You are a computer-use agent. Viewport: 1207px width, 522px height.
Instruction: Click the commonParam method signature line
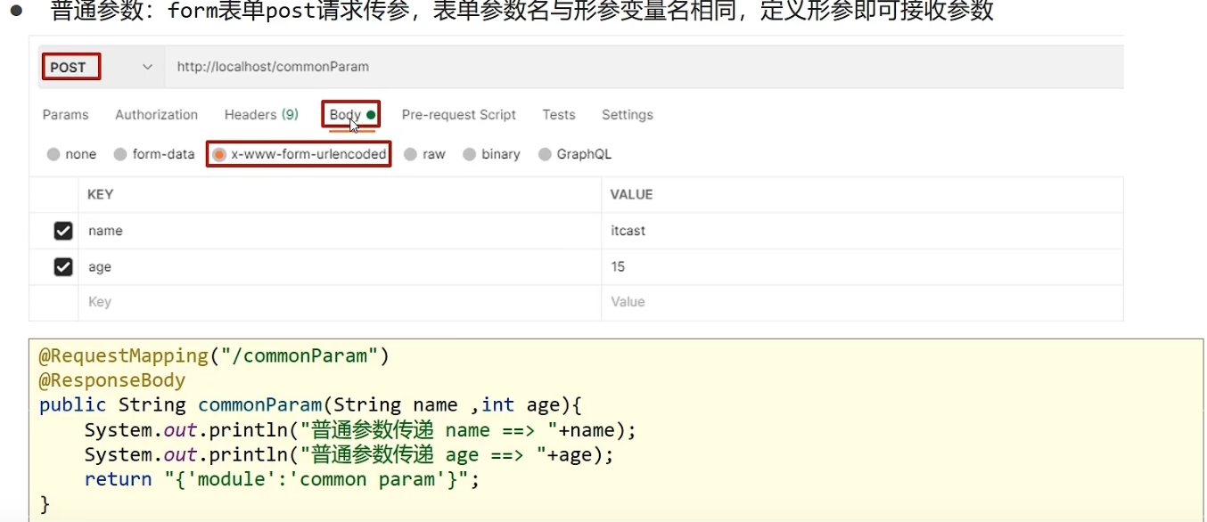pyautogui.click(x=310, y=405)
